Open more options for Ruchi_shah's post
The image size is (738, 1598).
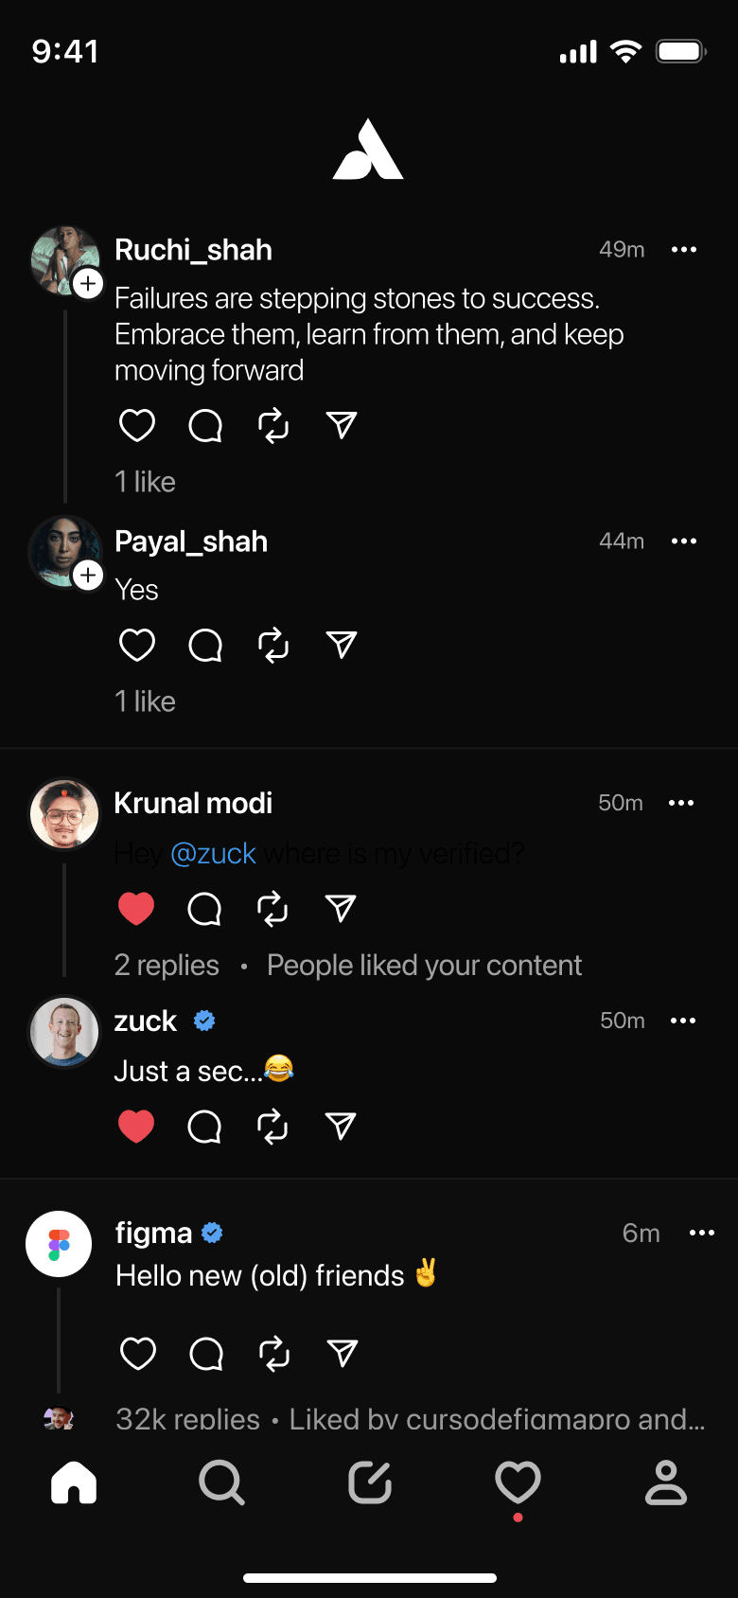(683, 250)
